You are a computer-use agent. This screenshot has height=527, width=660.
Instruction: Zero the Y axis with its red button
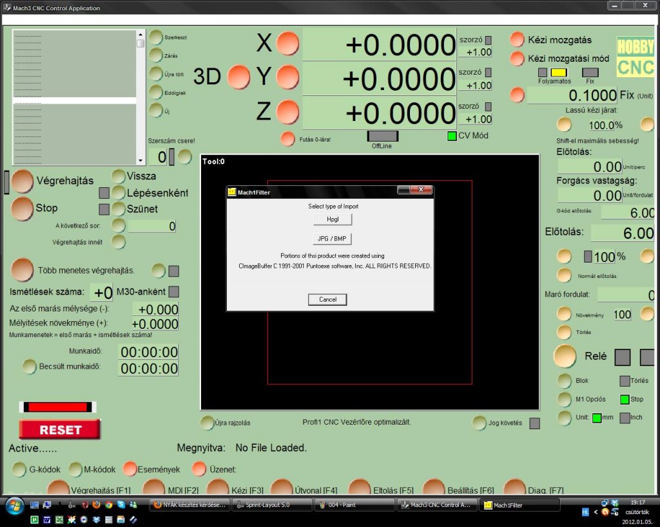click(x=288, y=77)
